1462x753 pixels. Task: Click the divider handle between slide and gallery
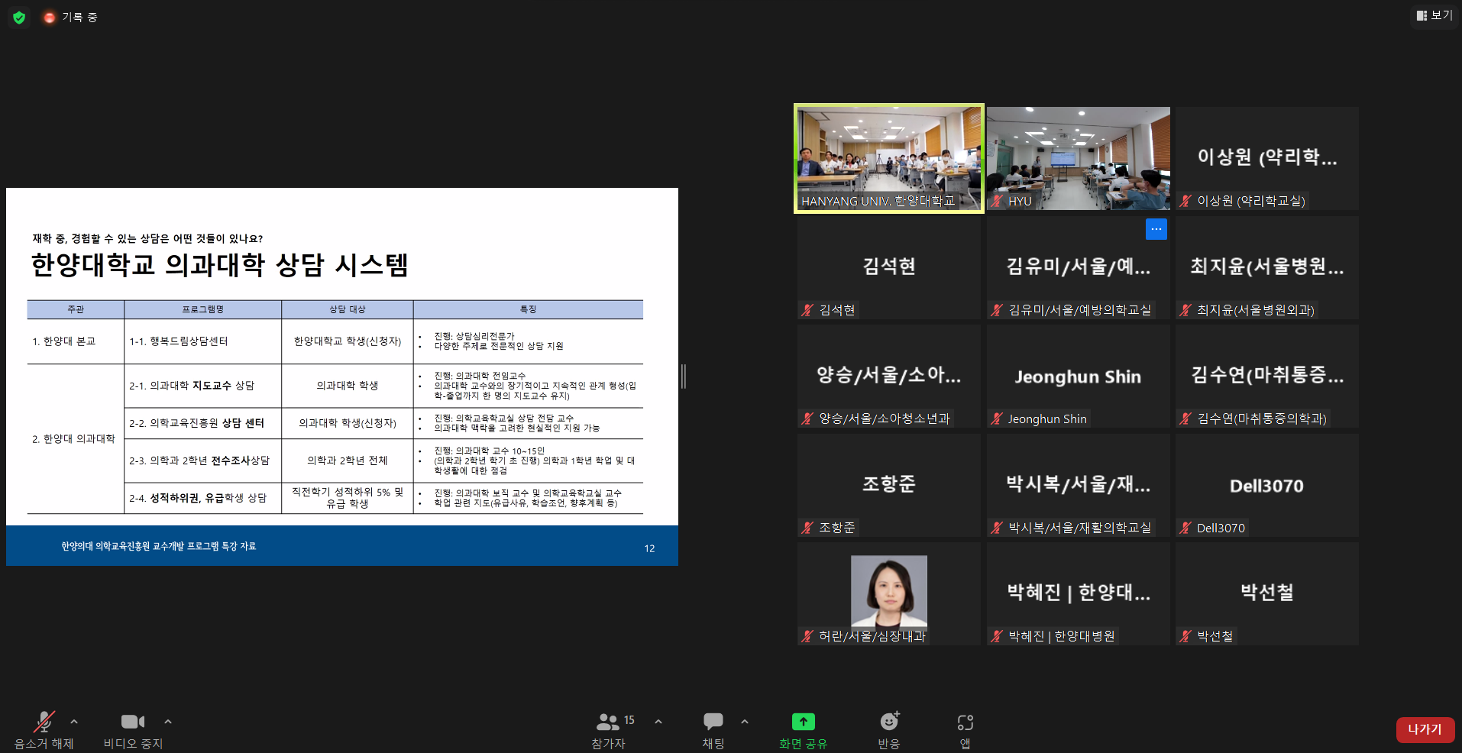[684, 376]
